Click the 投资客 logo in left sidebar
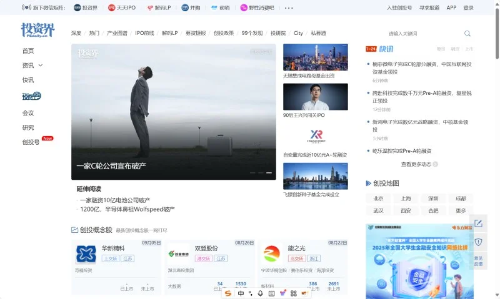 [x=32, y=96]
